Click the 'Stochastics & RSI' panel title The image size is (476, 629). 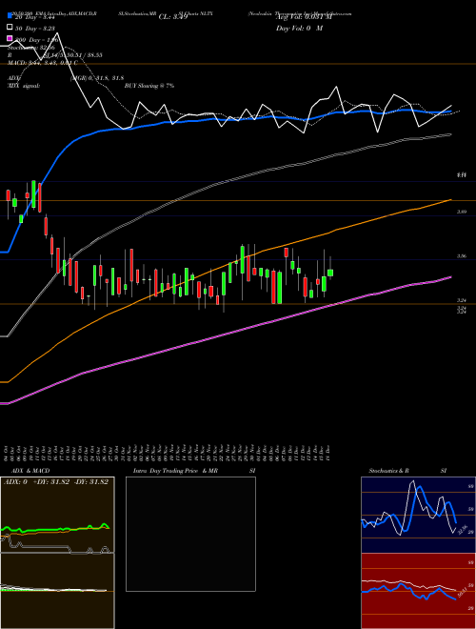(407, 471)
